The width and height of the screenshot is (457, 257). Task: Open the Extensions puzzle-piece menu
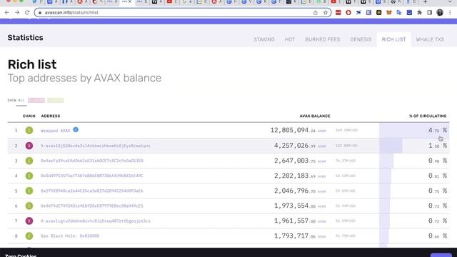click(x=419, y=13)
